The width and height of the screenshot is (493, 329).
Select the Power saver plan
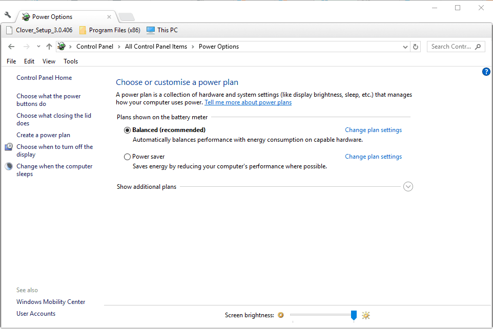tap(128, 157)
